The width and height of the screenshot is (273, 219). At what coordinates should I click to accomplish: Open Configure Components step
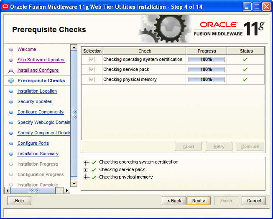(x=41, y=112)
